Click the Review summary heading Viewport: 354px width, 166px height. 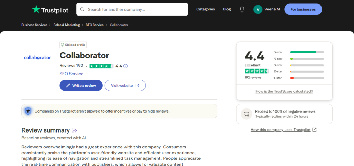coord(46,130)
